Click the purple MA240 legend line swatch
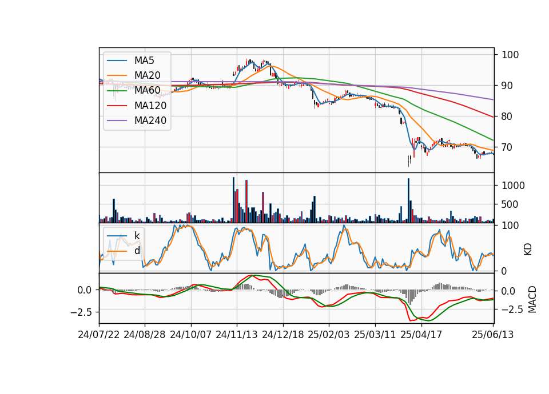Viewport: 549px width, 394px height. [117, 120]
